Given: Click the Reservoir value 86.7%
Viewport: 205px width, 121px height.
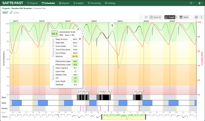Looking at the screenshot, I should click(75, 56).
